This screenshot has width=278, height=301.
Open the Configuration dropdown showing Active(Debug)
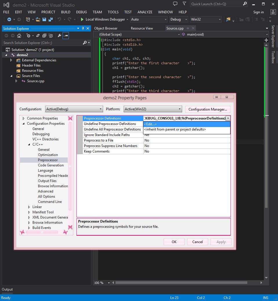[74, 109]
